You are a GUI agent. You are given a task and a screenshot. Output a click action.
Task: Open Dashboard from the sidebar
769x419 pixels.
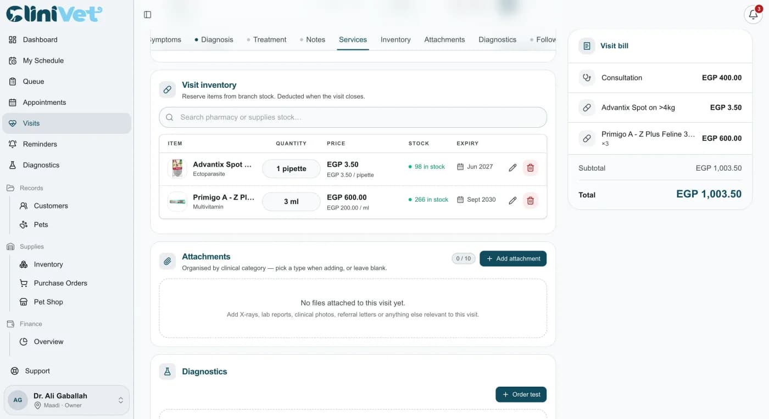click(x=66, y=39)
